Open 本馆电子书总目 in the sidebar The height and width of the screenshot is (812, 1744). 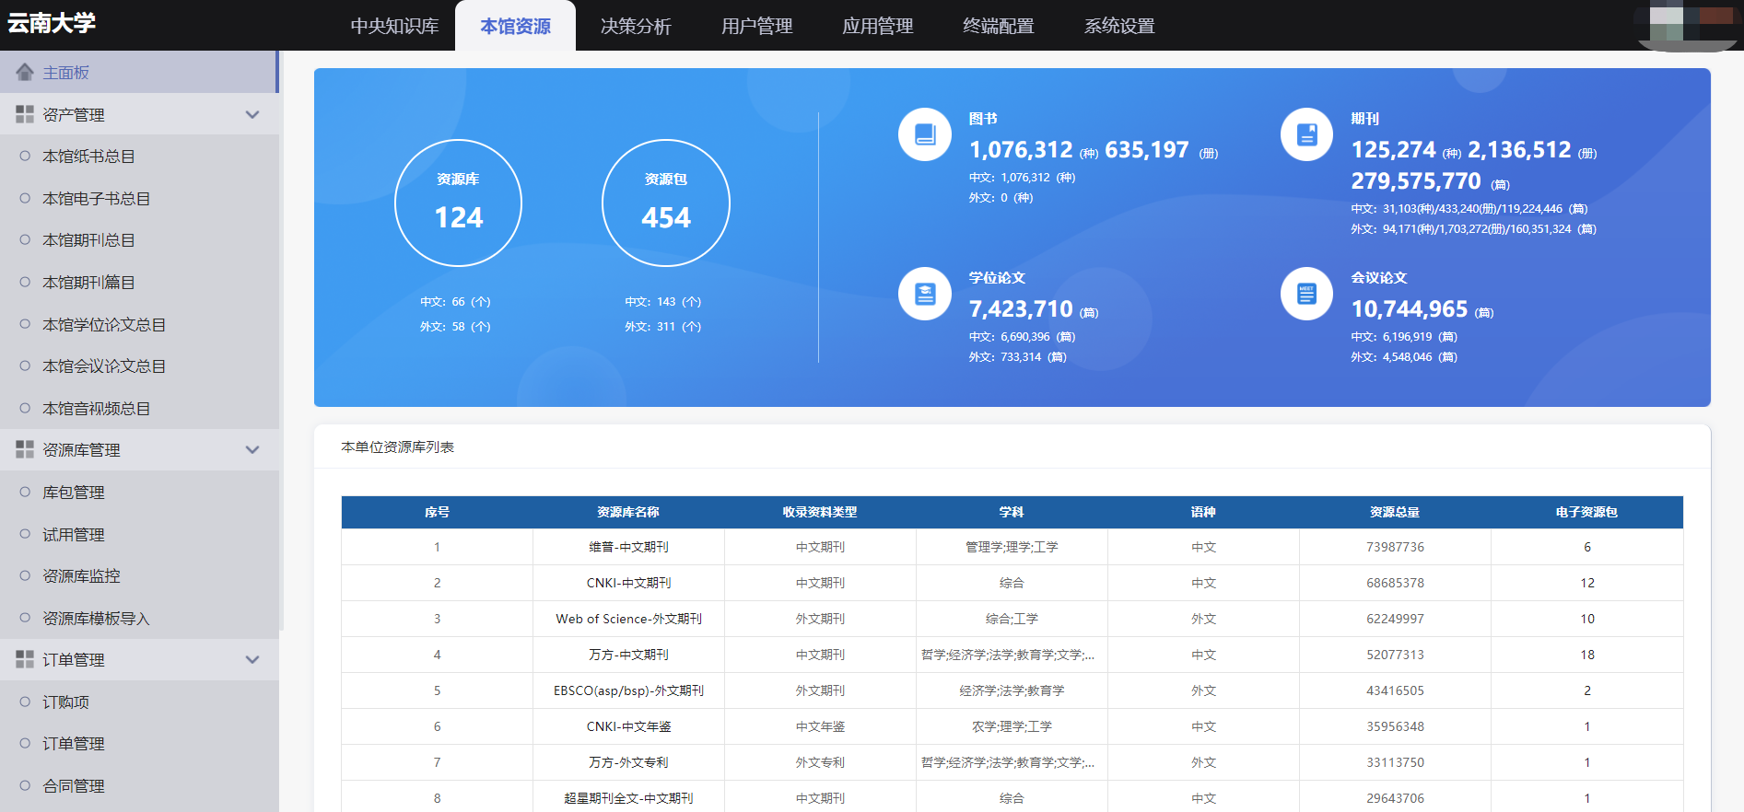pyautogui.click(x=96, y=198)
